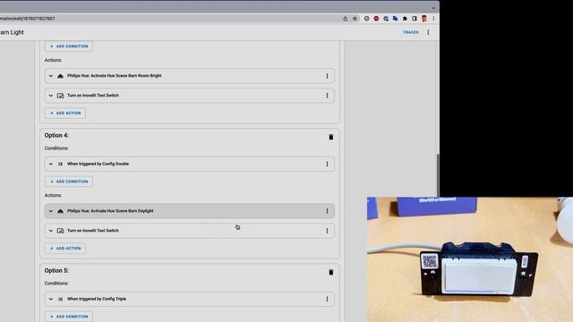Delete Option 4 with the trash icon
Viewport: 573px width, 322px height.
pyautogui.click(x=330, y=137)
